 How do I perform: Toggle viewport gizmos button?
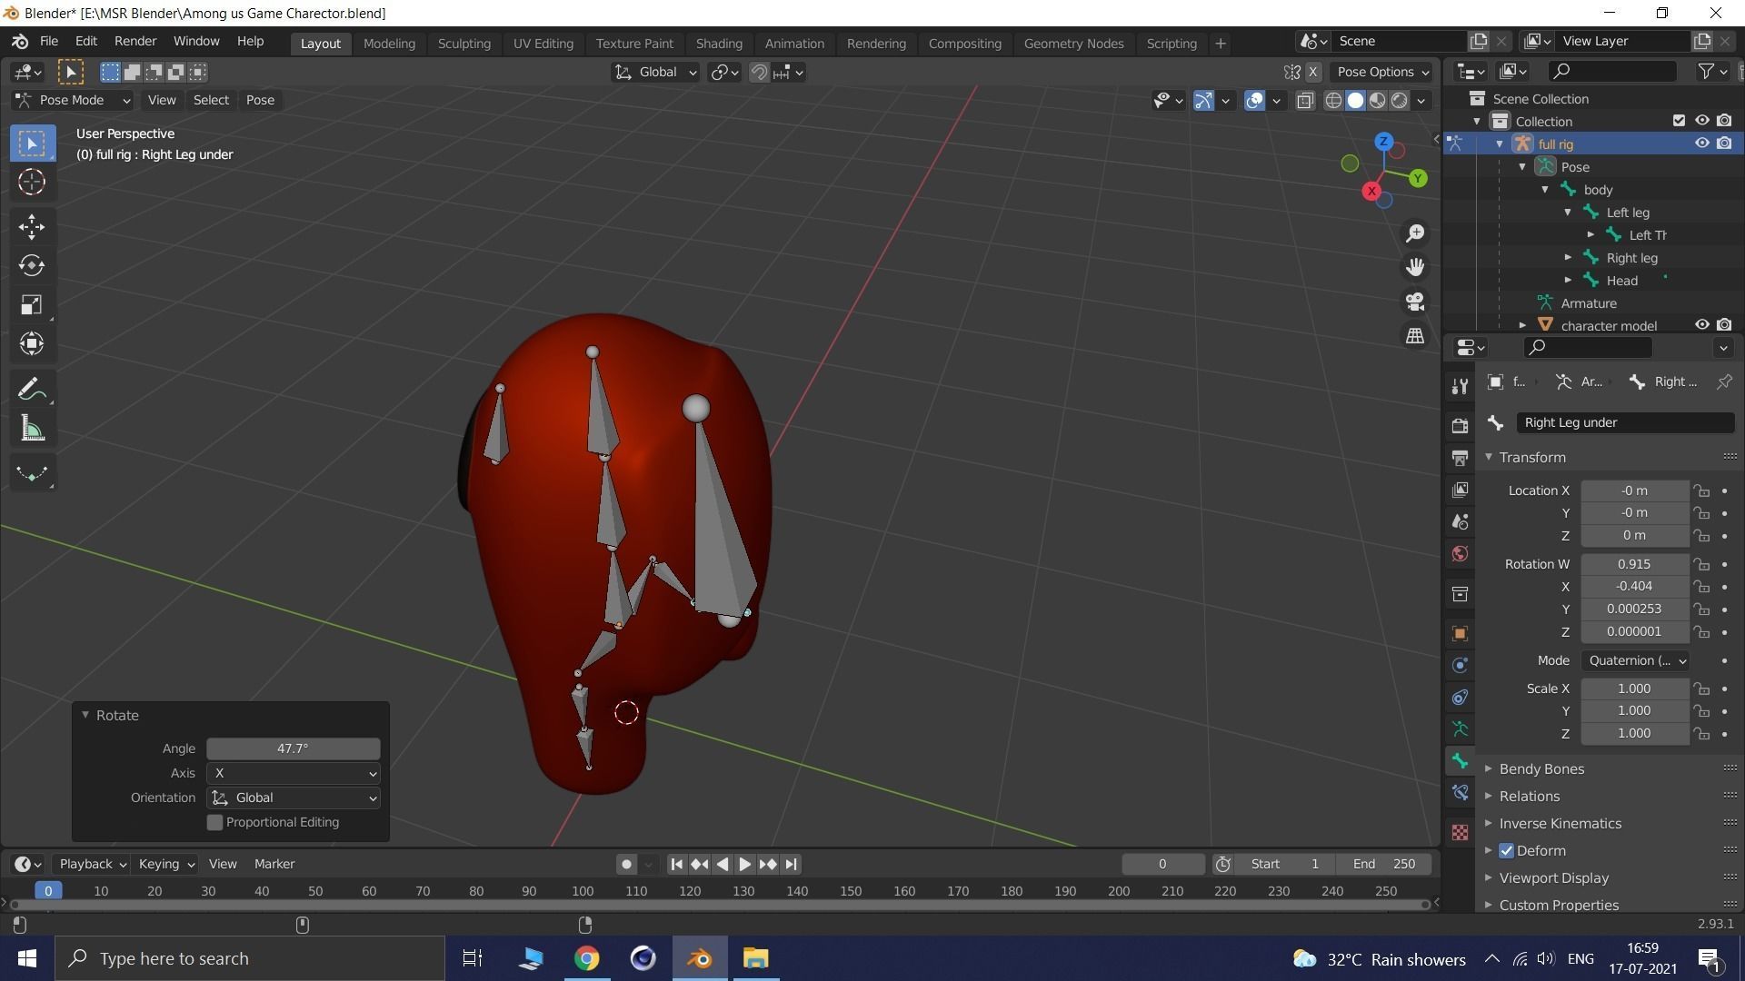pyautogui.click(x=1203, y=100)
